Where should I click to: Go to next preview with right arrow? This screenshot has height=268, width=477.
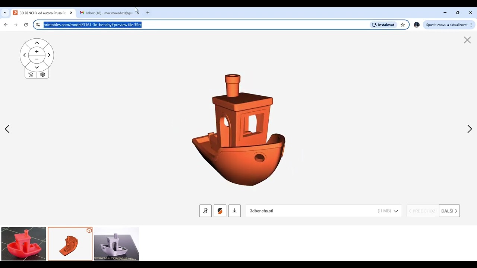coord(470,129)
